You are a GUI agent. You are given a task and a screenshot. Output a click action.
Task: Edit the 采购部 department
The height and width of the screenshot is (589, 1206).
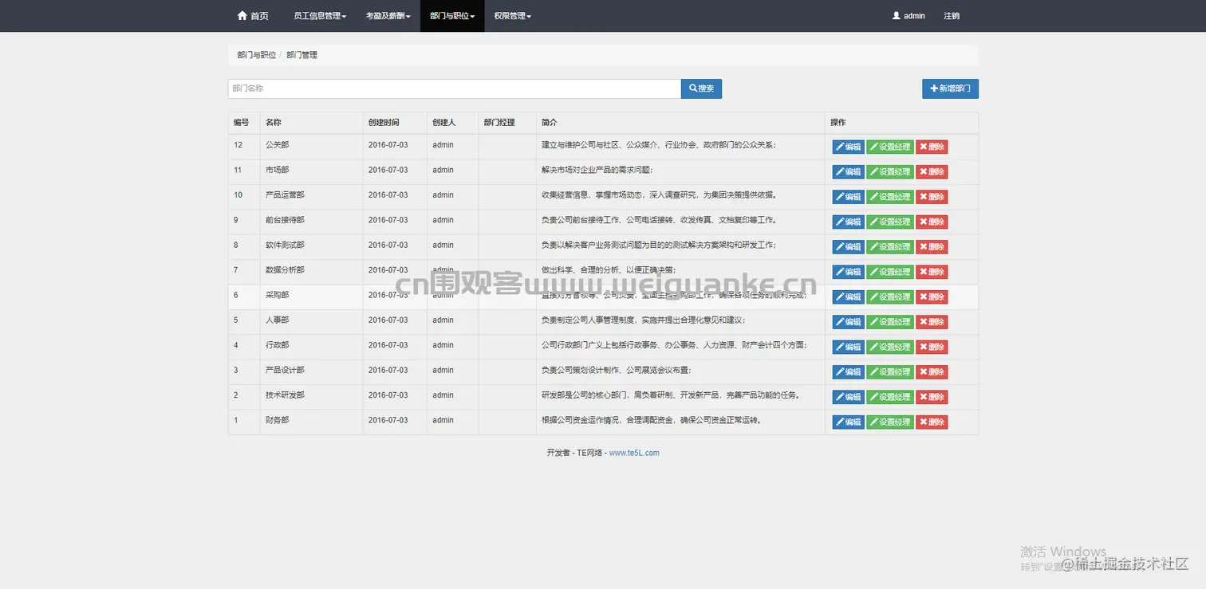(849, 297)
